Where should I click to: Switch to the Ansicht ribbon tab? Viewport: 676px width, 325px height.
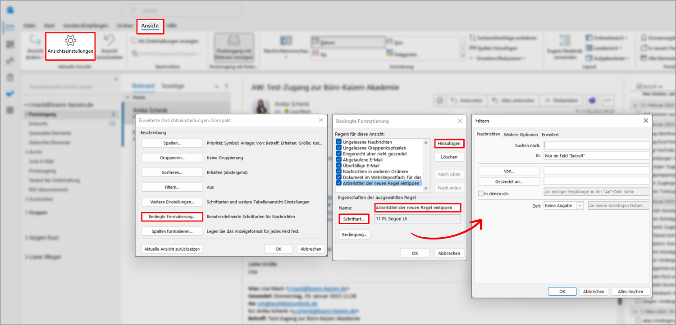click(x=150, y=26)
